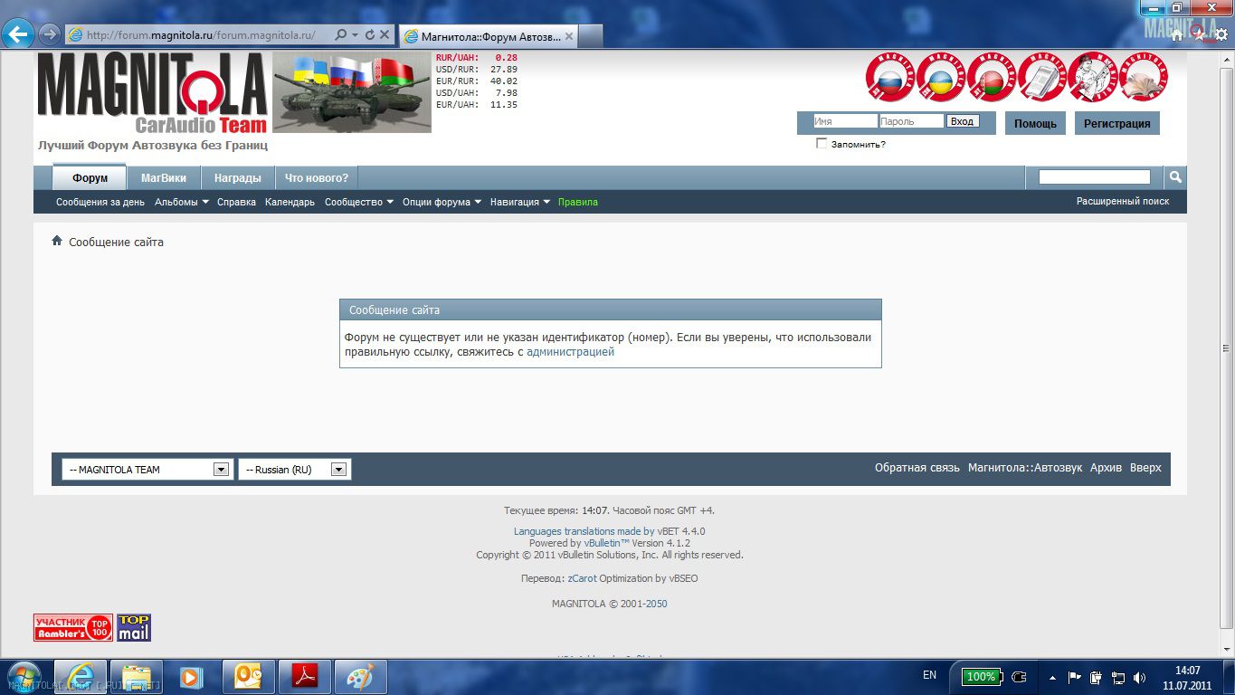The width and height of the screenshot is (1235, 695).
Task: Open the Russian (RU) language dropdown
Action: 294,470
